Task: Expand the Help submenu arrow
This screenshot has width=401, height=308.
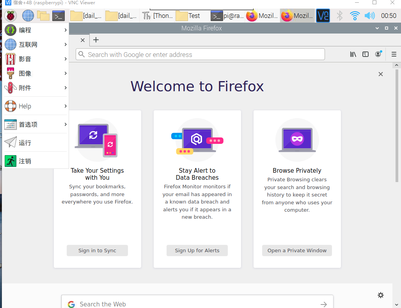Action: 66,106
